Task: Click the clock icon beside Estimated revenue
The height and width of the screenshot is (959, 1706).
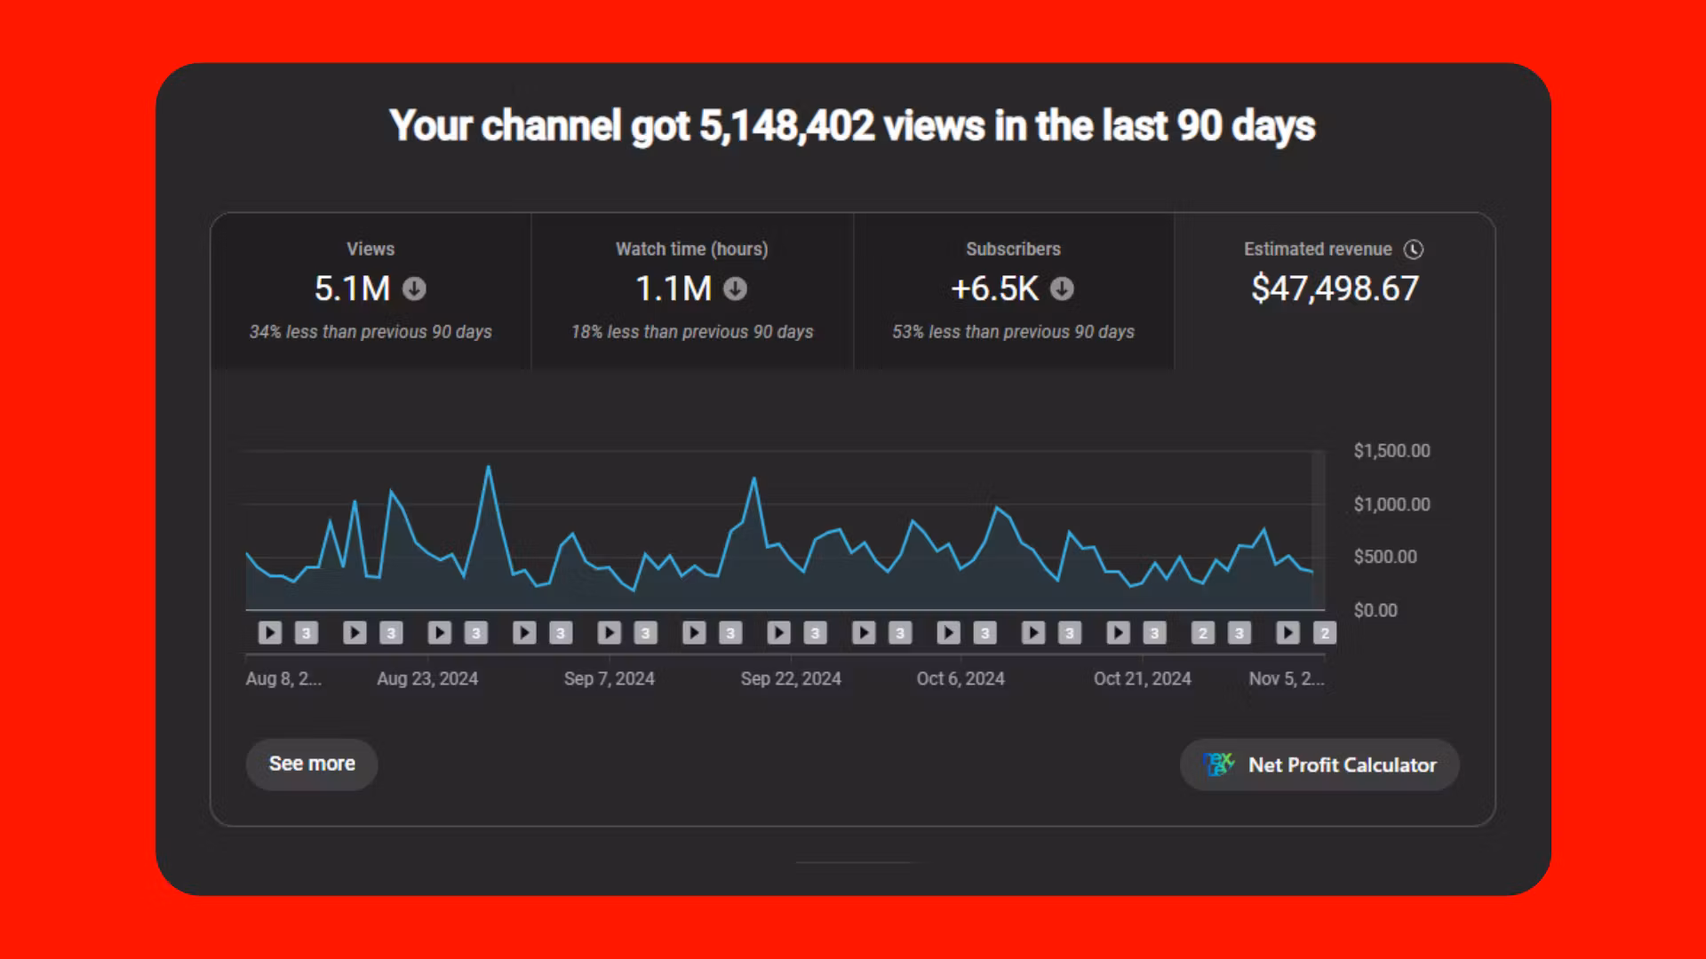Action: [x=1413, y=250]
